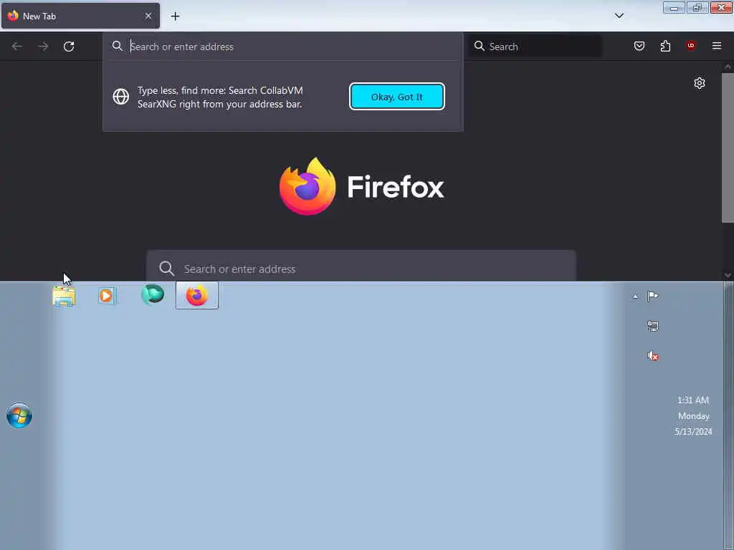Image resolution: width=734 pixels, height=550 pixels.
Task: Open the clock showing 1:31 AM
Action: pyautogui.click(x=693, y=415)
